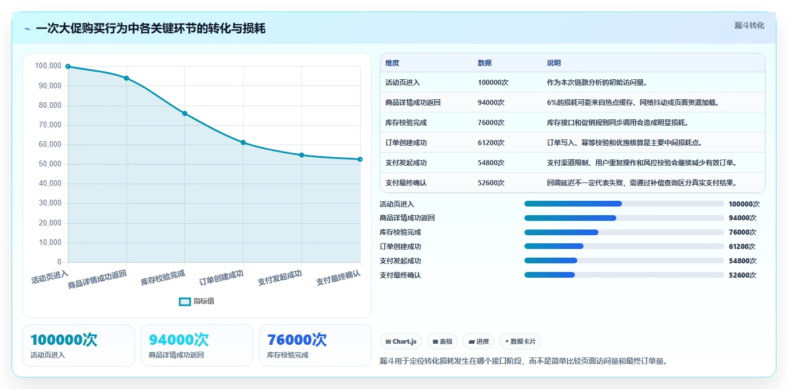Click the 76000次 table cell
The image size is (788, 389).
tap(507, 123)
